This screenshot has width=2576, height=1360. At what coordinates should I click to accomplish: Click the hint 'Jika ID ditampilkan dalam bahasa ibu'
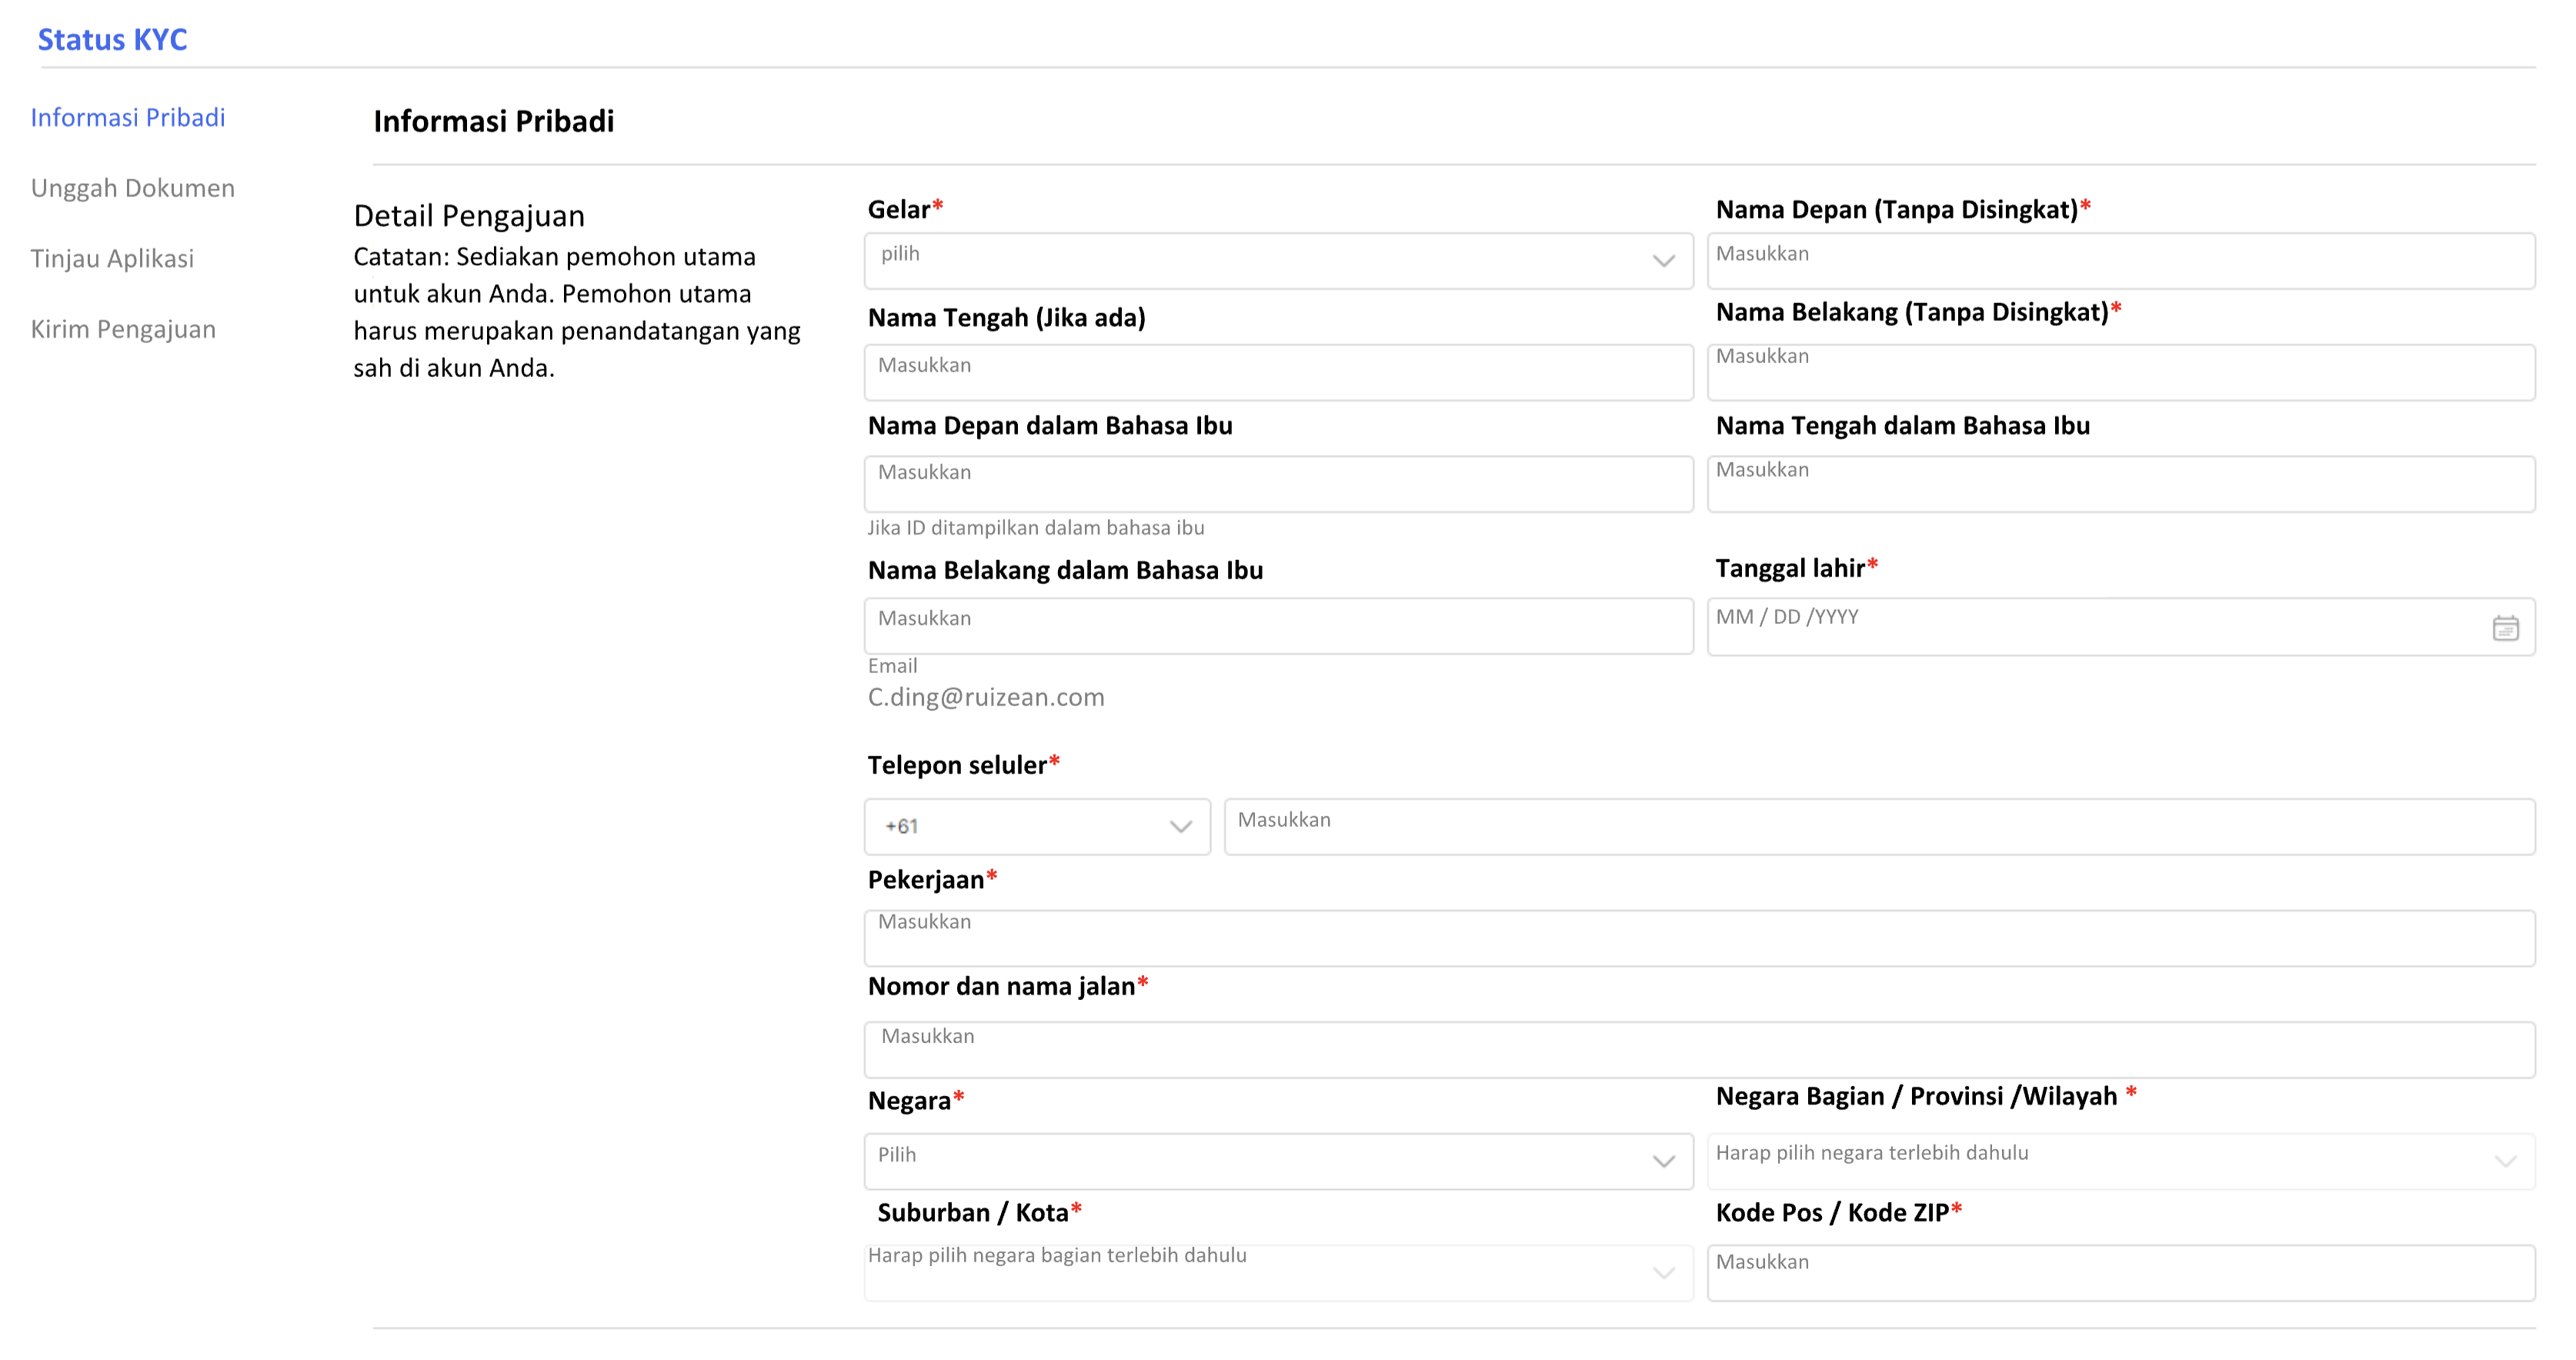(x=1036, y=527)
